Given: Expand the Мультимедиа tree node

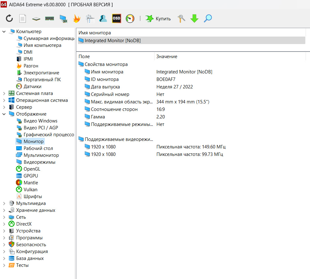Looking at the screenshot, I should point(4,203).
